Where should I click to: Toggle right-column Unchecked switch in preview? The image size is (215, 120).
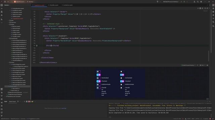click(x=122, y=78)
